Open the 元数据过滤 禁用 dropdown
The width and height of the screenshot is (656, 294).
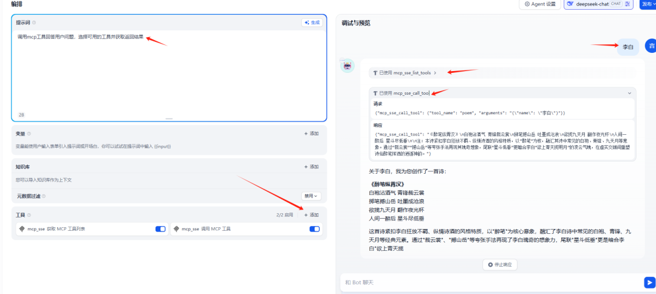tap(311, 196)
